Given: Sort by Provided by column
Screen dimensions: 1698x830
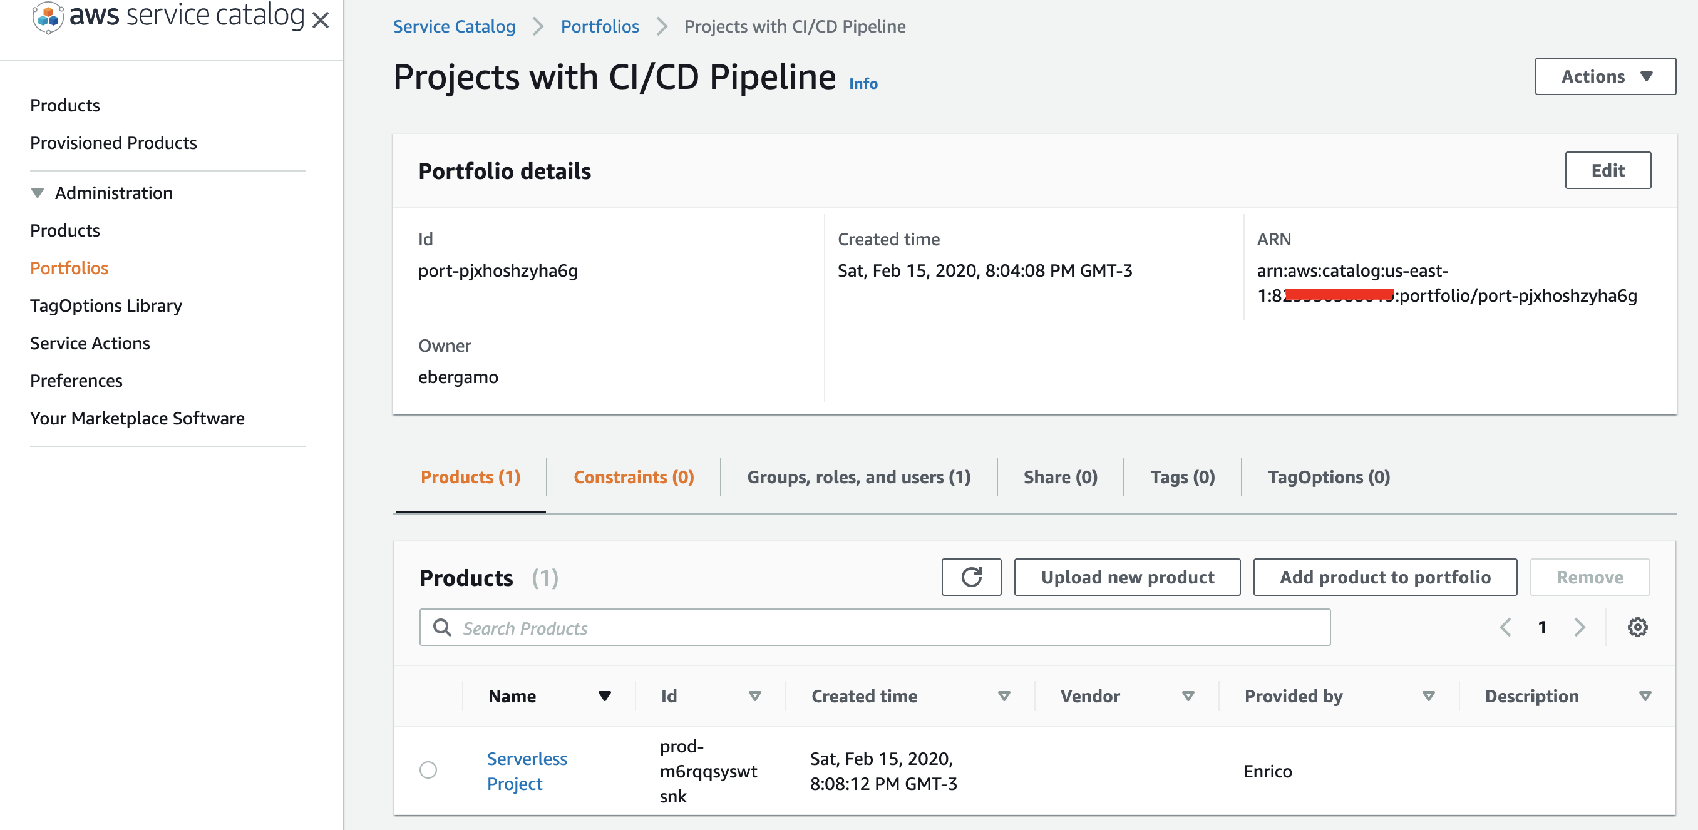Looking at the screenshot, I should click(1428, 695).
